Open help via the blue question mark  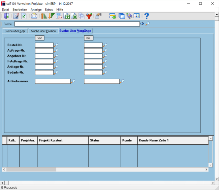point(147,16)
